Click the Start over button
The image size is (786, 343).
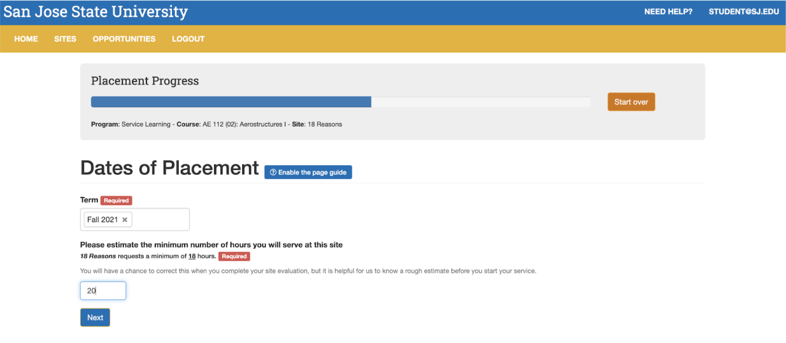631,102
